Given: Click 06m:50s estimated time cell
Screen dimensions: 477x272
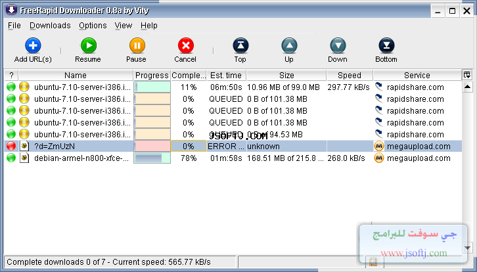Looking at the screenshot, I should [226, 87].
